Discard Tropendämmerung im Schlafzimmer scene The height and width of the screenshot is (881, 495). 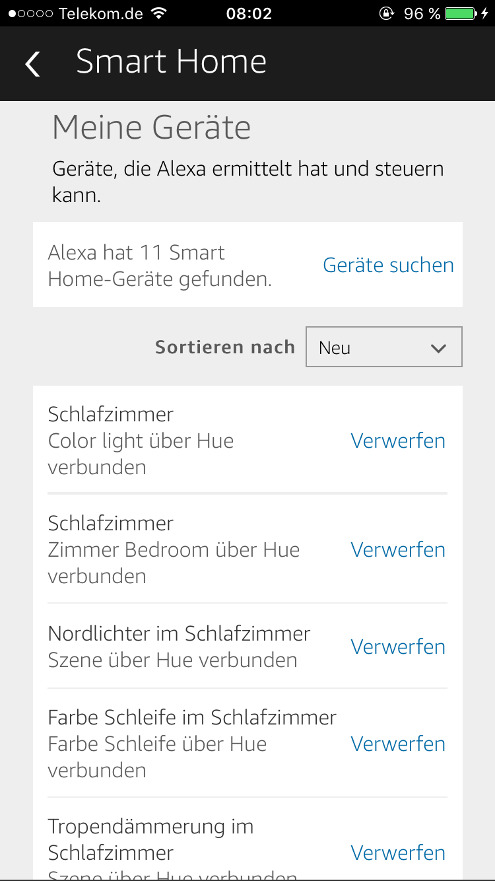pos(398,853)
